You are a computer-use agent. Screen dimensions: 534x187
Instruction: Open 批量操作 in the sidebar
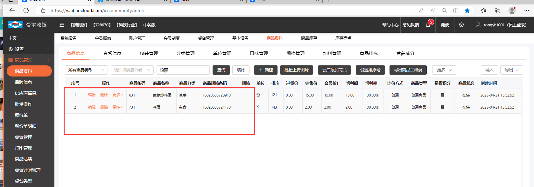(23, 104)
